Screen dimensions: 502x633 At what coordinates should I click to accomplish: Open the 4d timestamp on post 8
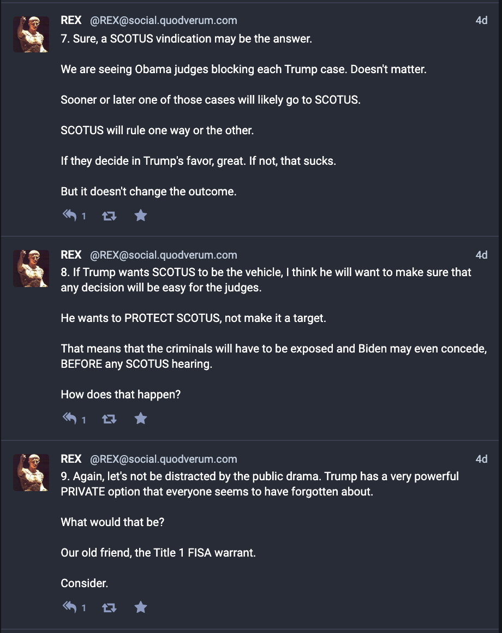(481, 255)
